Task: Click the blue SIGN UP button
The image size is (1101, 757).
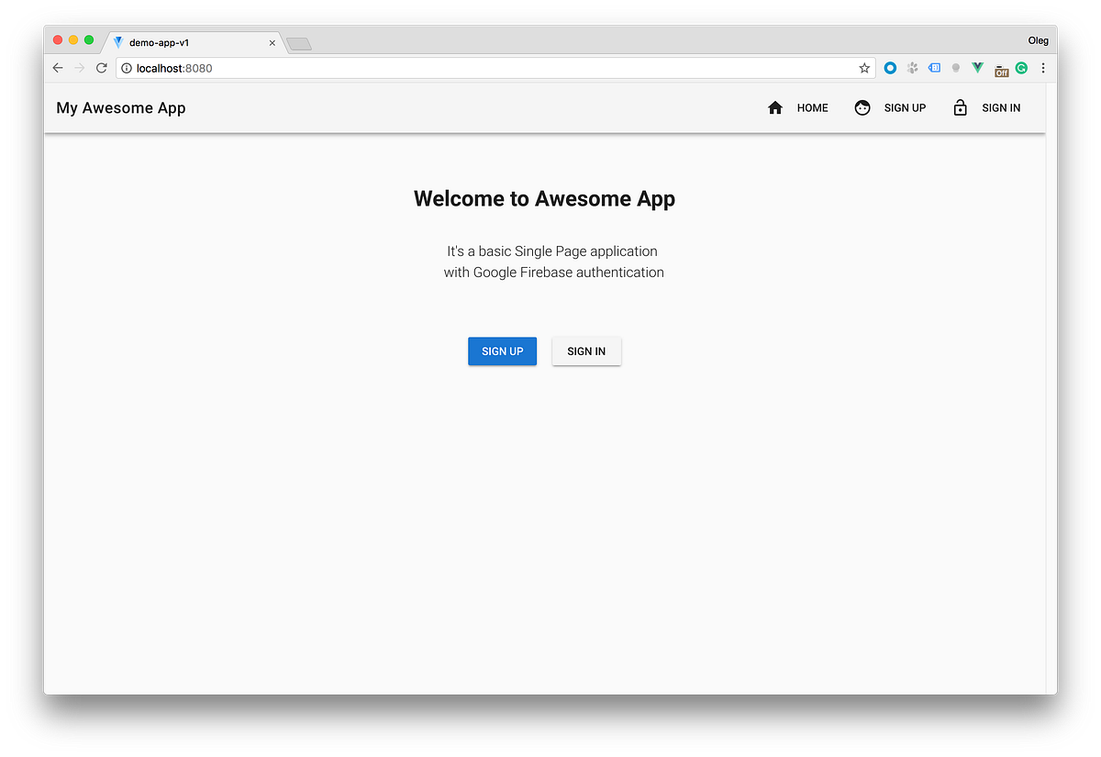Action: [x=502, y=351]
